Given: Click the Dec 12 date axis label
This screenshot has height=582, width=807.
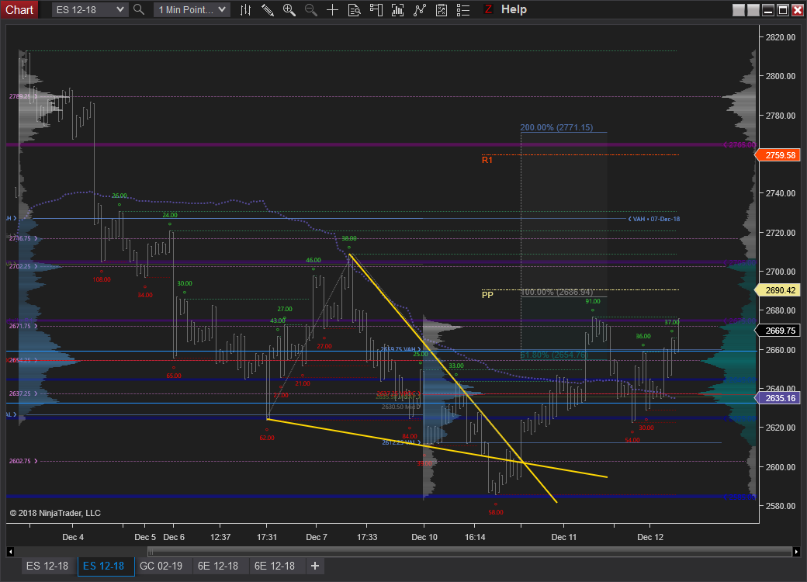Looking at the screenshot, I should 650,537.
